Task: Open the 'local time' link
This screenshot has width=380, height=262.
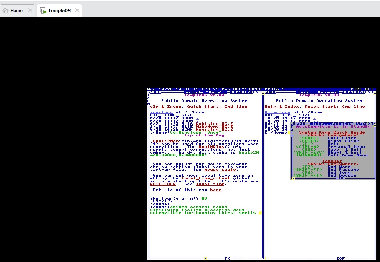Action: click(x=210, y=184)
